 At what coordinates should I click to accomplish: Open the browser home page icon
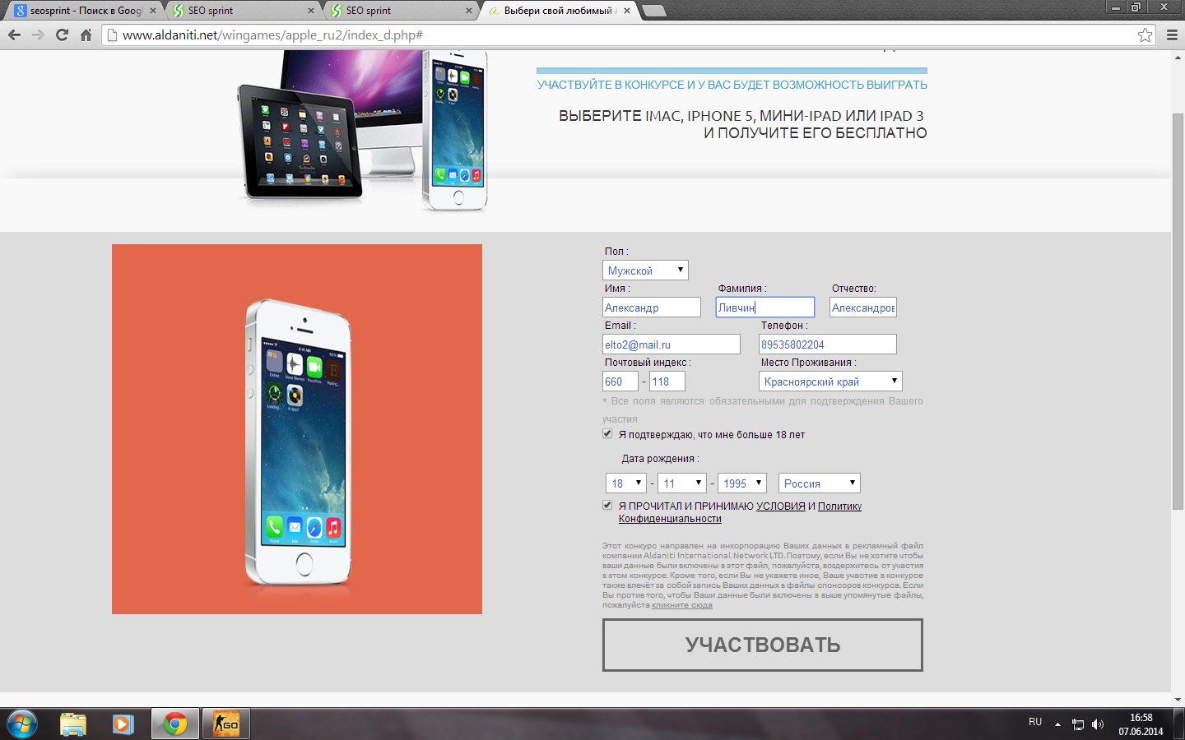pos(86,35)
